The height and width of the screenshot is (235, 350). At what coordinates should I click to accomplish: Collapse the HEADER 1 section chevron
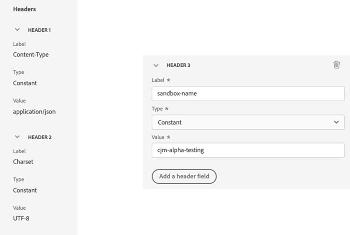17,30
